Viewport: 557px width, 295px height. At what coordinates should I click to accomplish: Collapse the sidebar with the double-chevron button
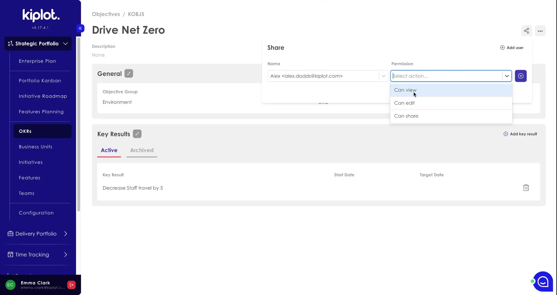[80, 28]
